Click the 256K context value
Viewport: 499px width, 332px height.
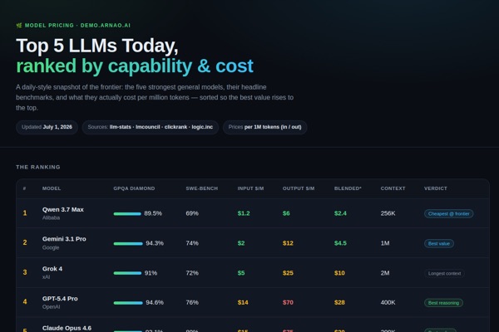click(388, 213)
